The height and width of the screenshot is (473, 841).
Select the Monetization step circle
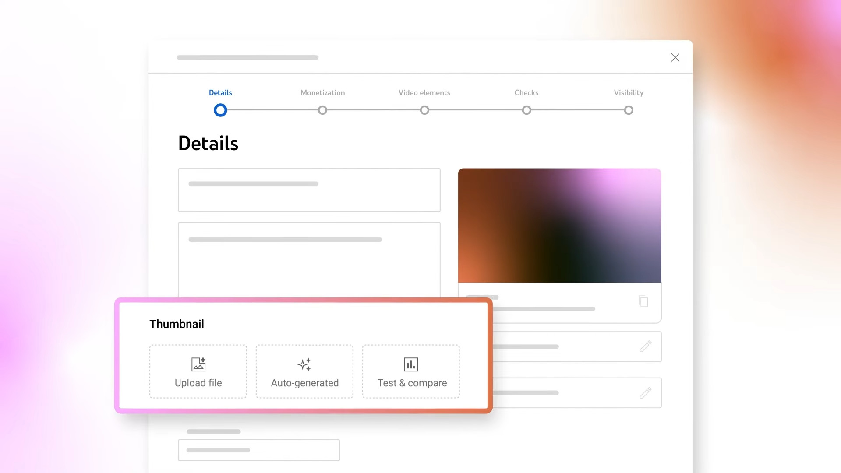[322, 110]
